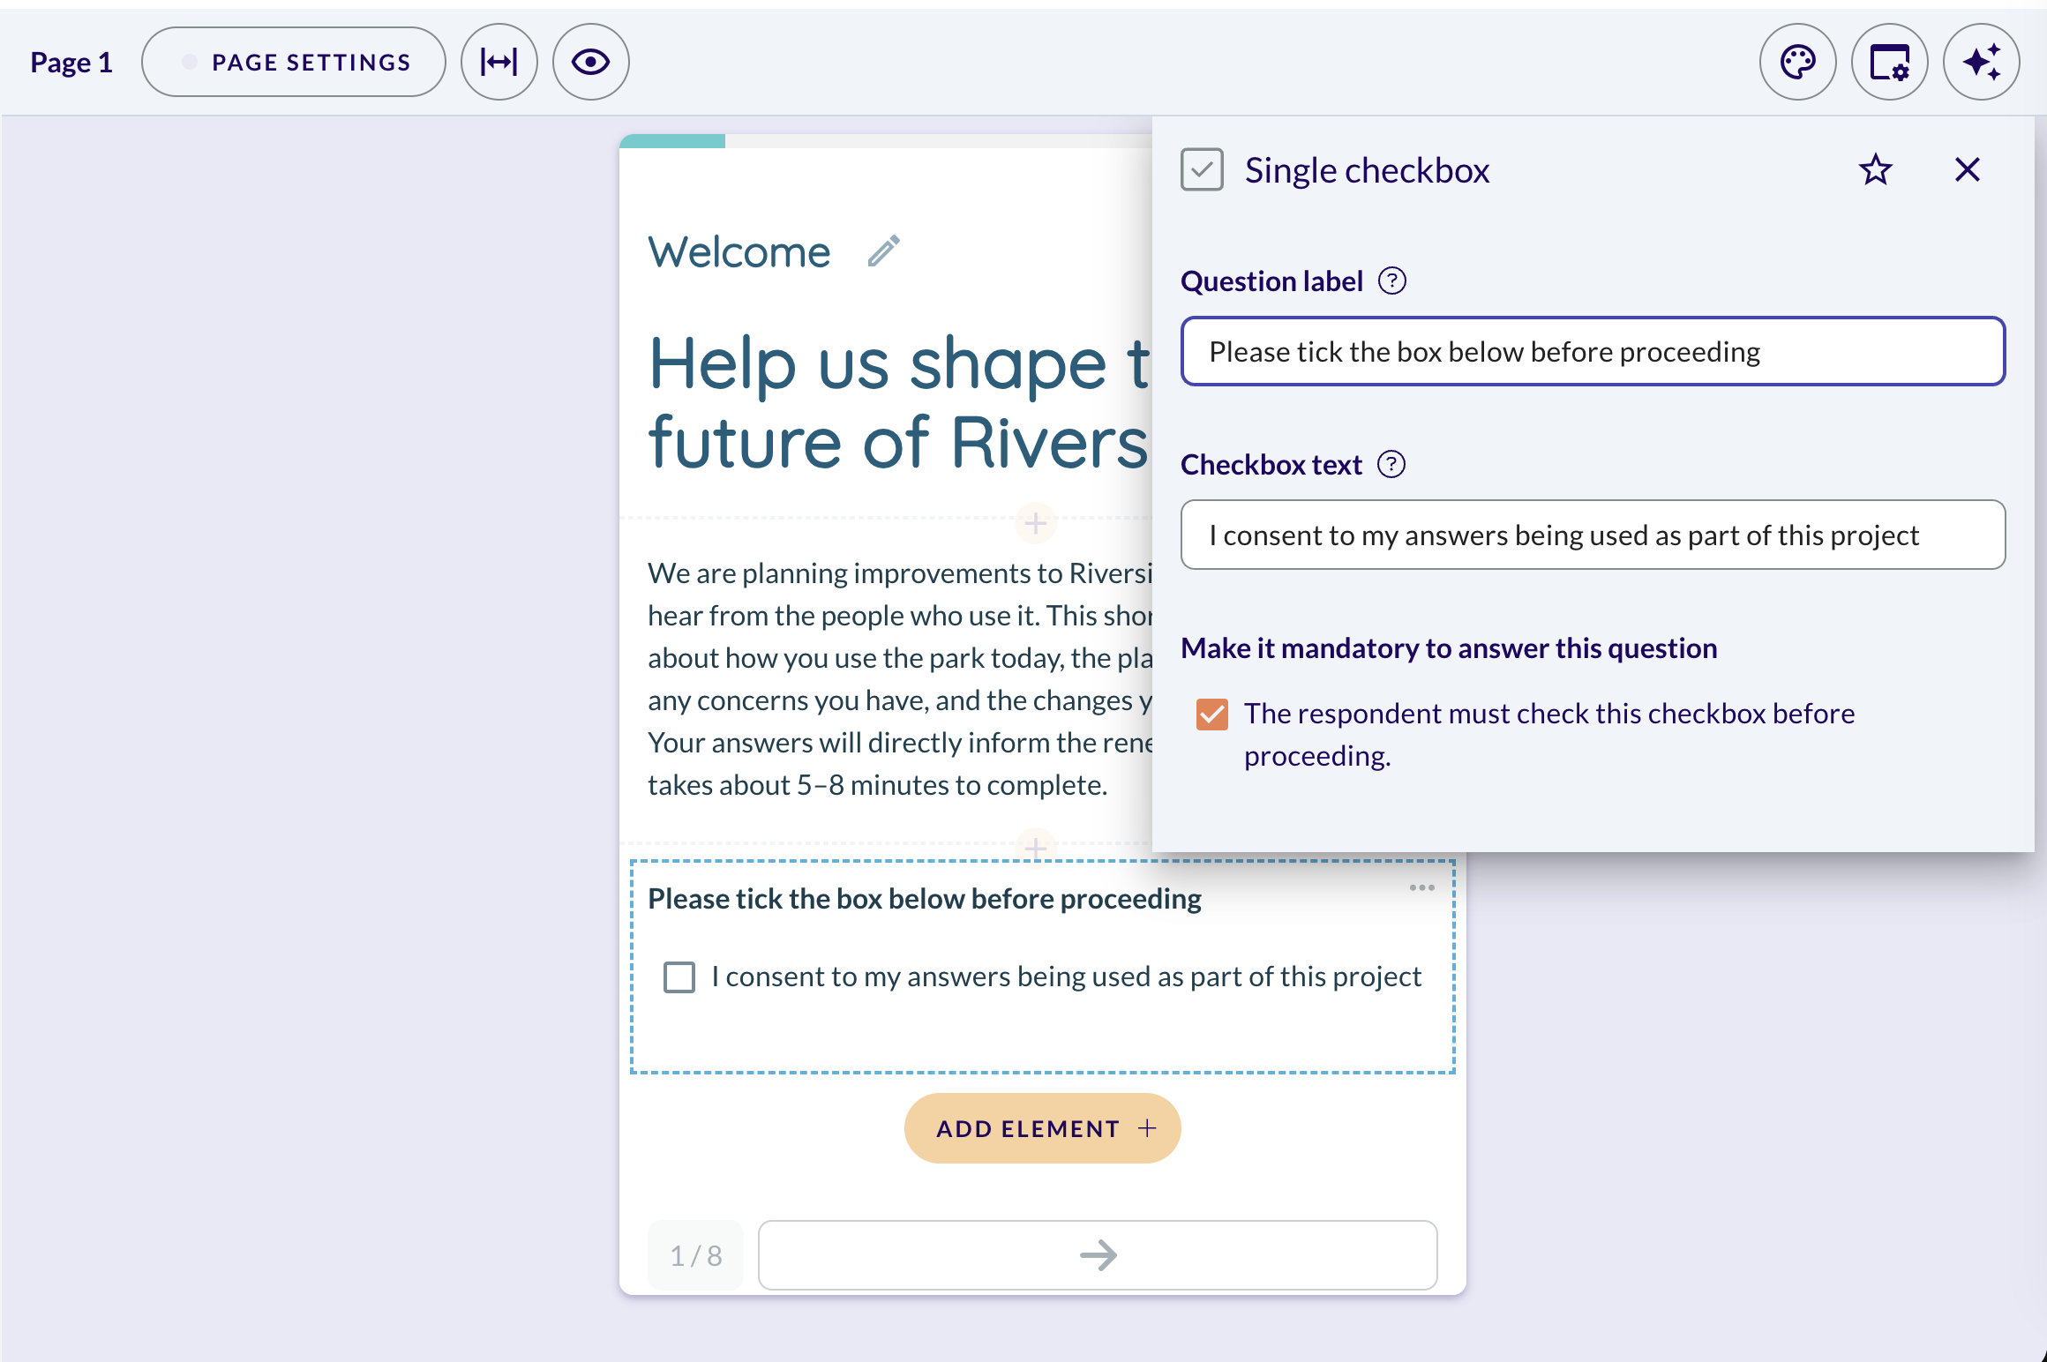This screenshot has width=2047, height=1362.
Task: Tick the consent checkbox in the preview
Action: coord(679,977)
